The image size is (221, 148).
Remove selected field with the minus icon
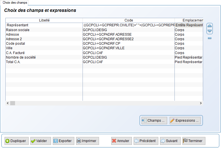pos(210,38)
